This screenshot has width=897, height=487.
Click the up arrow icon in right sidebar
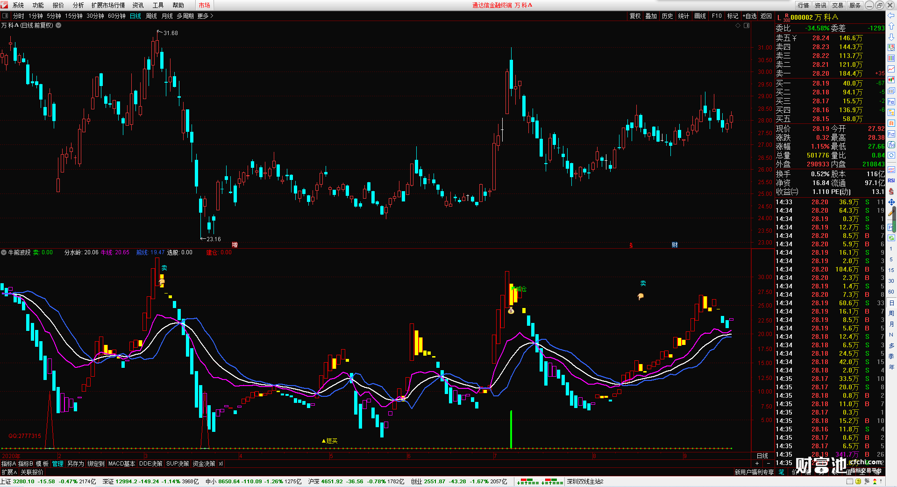click(x=891, y=26)
